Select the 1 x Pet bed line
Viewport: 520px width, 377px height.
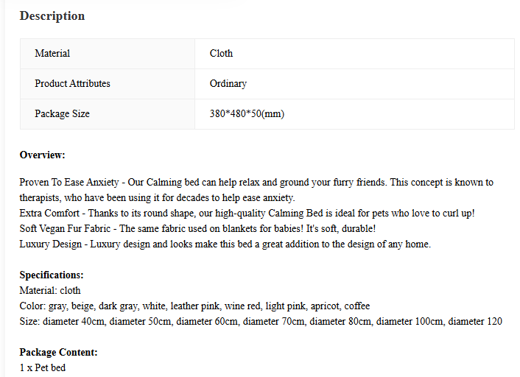pyautogui.click(x=43, y=368)
